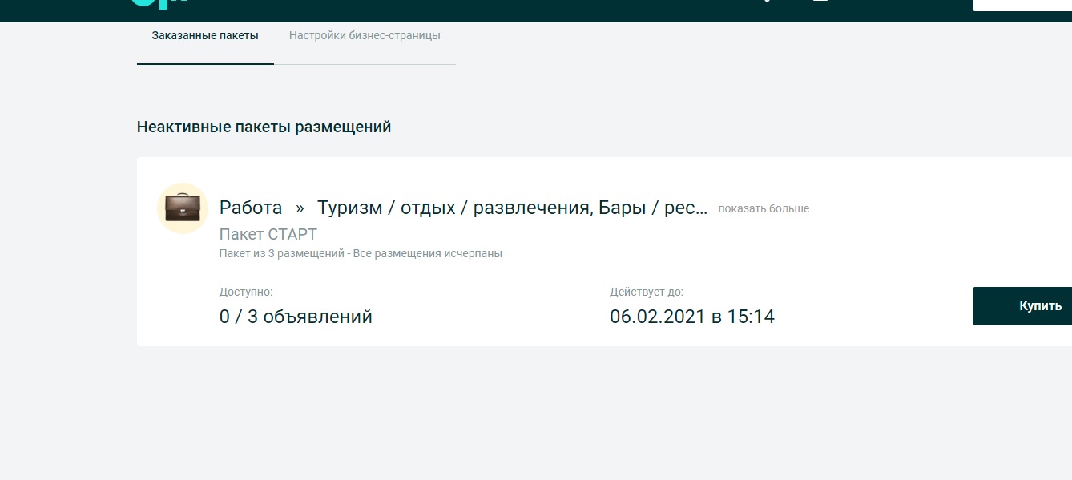Click the briefcase icon of the Работа package

coord(183,208)
